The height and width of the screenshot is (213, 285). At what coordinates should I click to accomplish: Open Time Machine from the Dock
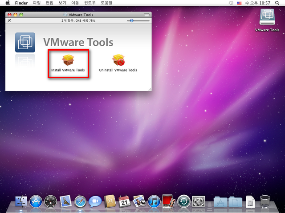(x=184, y=201)
